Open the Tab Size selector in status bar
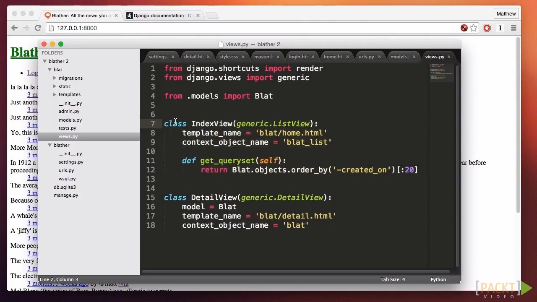Screen dimensions: 537x302 pyautogui.click(x=393, y=279)
